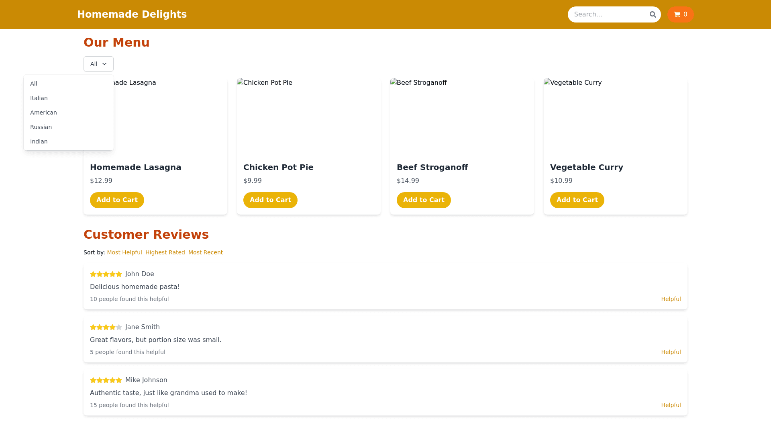The width and height of the screenshot is (771, 434).
Task: Sort reviews by Most Recent
Action: tap(206, 252)
